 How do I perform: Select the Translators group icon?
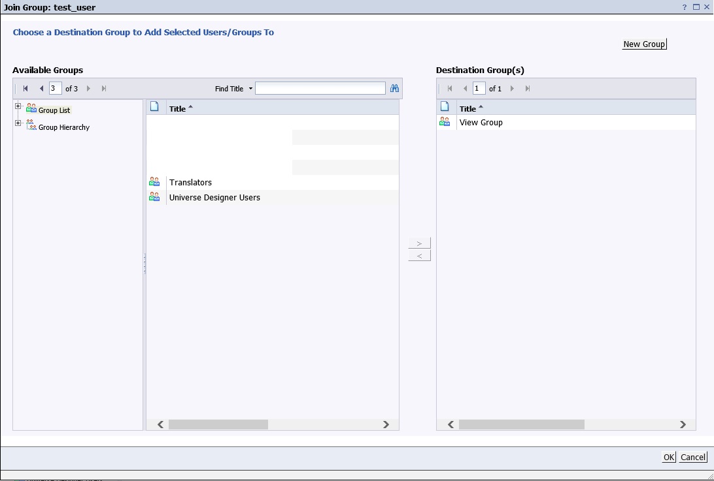tap(154, 182)
